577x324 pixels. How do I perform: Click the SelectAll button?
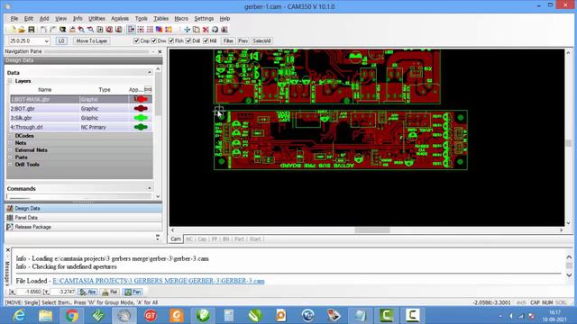click(x=261, y=41)
